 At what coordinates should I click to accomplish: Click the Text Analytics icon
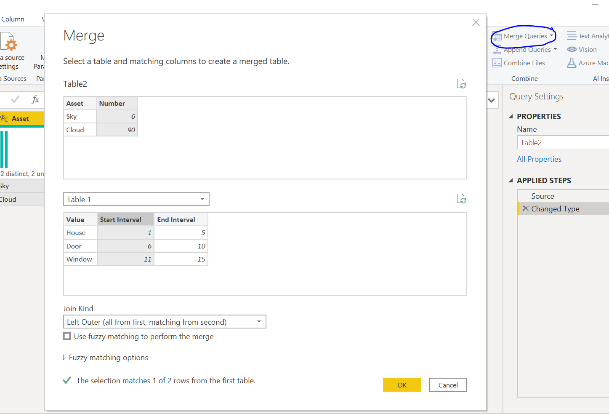[572, 36]
